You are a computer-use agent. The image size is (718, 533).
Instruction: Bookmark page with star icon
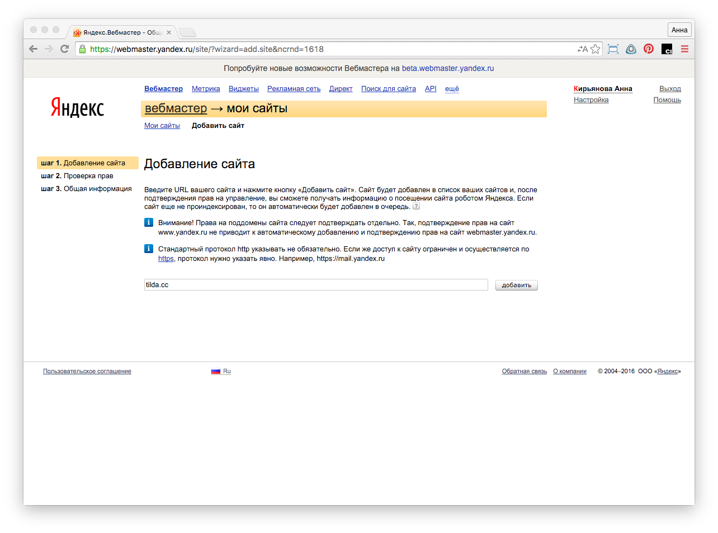pos(596,49)
